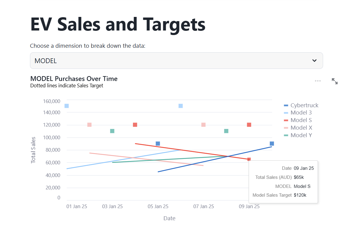
Task: Click the Cybertruck blue legend swatch
Action: (x=286, y=105)
